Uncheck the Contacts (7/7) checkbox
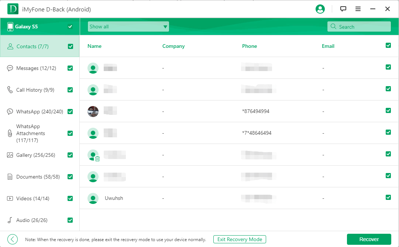 70,46
